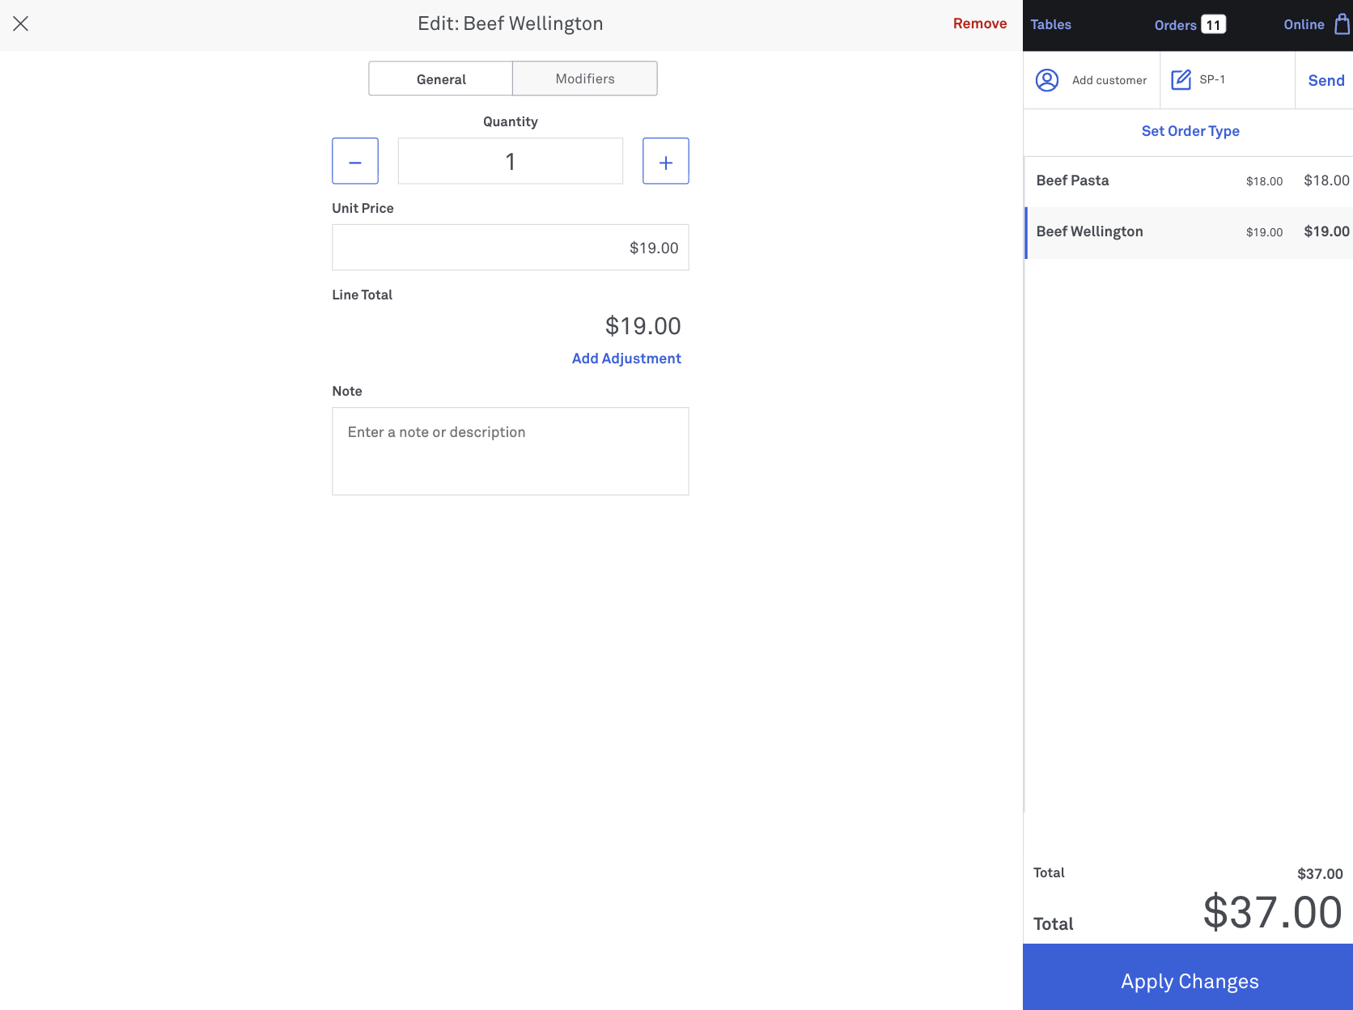Click the quantity input field
1353x1010 pixels.
coord(511,161)
